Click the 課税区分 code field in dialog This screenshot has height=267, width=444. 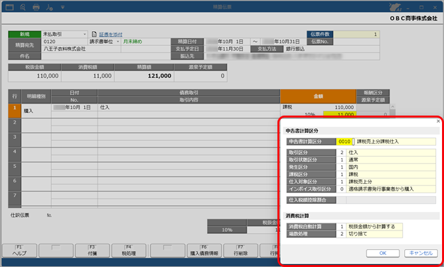(x=341, y=174)
